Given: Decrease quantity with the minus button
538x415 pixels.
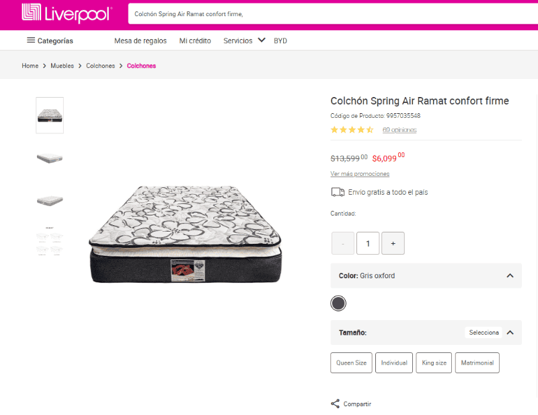Looking at the screenshot, I should point(343,243).
